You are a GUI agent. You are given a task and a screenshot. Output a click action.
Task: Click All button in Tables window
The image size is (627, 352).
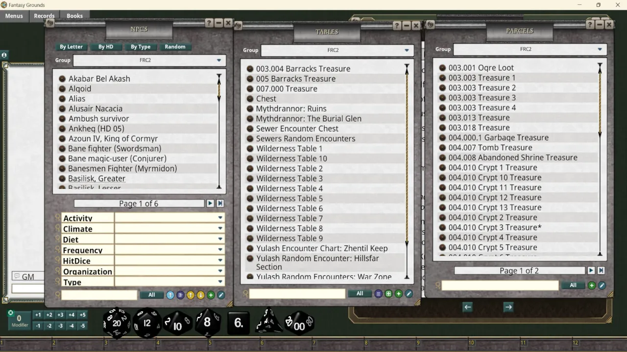[x=360, y=293]
